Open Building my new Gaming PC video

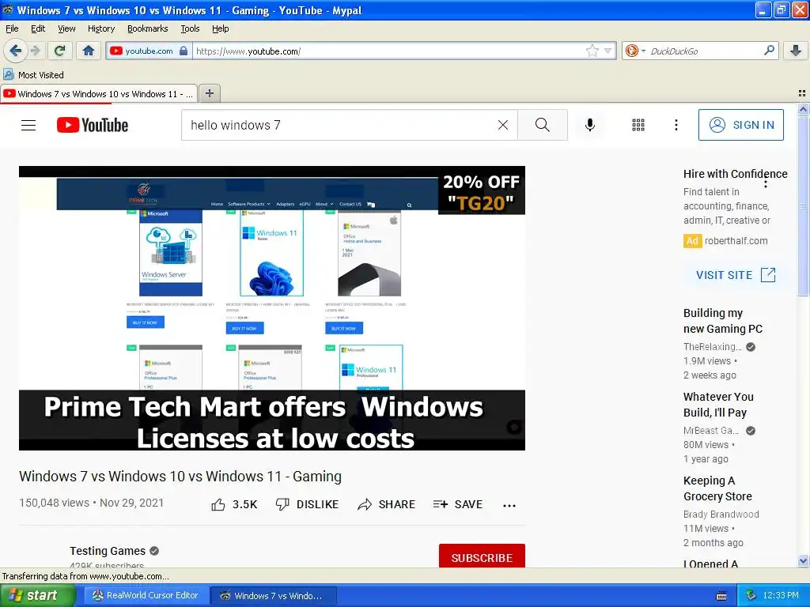[x=723, y=321]
